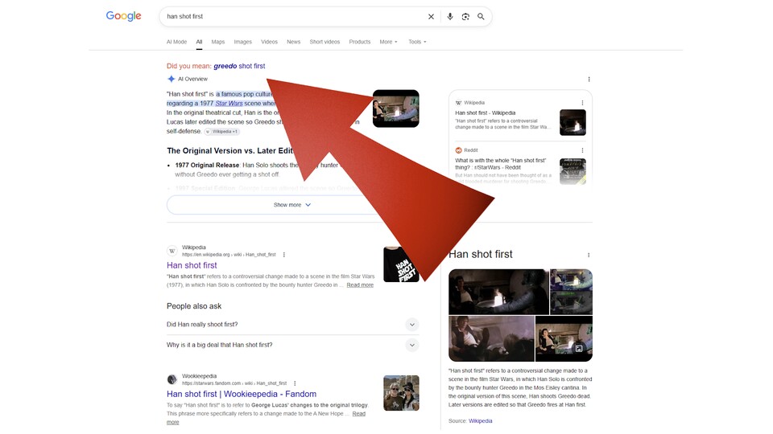Expand the Tools dropdown
This screenshot has height=434, width=773.
tap(417, 42)
